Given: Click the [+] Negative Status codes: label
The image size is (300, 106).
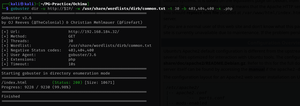Looking at the screenshot, I should tap(31, 50).
